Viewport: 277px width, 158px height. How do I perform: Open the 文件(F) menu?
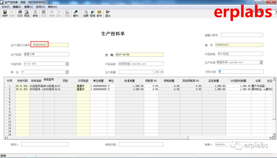tap(6, 7)
